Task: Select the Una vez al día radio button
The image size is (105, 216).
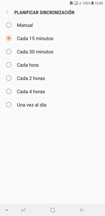Action: [9, 105]
